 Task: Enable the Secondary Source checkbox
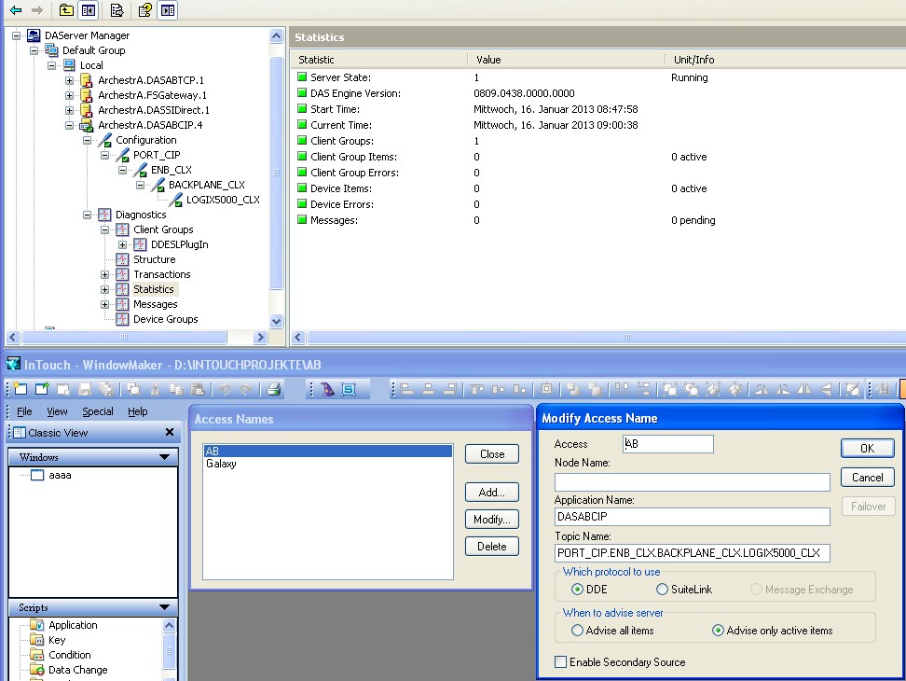pos(560,662)
